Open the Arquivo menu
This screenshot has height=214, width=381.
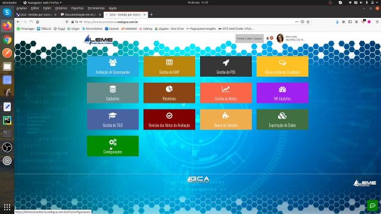(21, 8)
